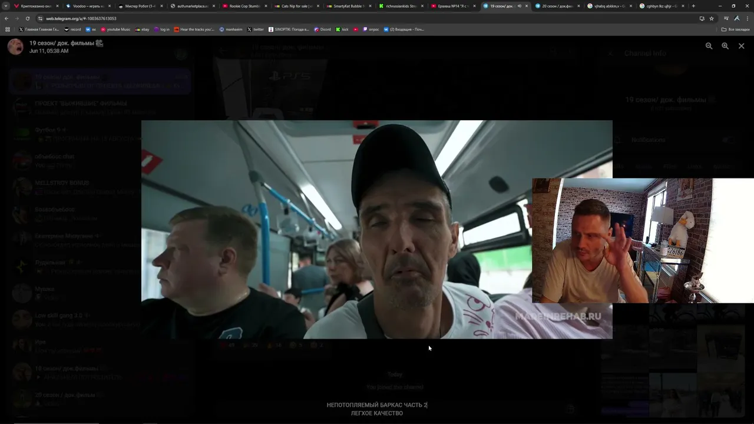Screen dimensions: 754x424
Task: Open the Chrome three-dot menu
Action: (747, 18)
